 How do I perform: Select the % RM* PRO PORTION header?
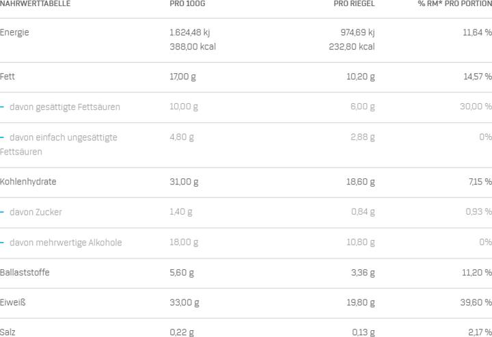coord(454,4)
